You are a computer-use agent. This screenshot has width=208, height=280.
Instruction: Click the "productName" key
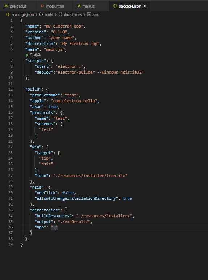[45, 95]
